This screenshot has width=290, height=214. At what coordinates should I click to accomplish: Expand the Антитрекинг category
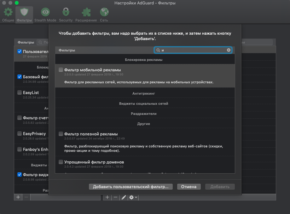click(144, 93)
